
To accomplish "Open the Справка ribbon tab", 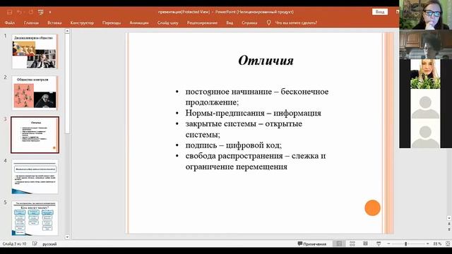I will (x=249, y=23).
